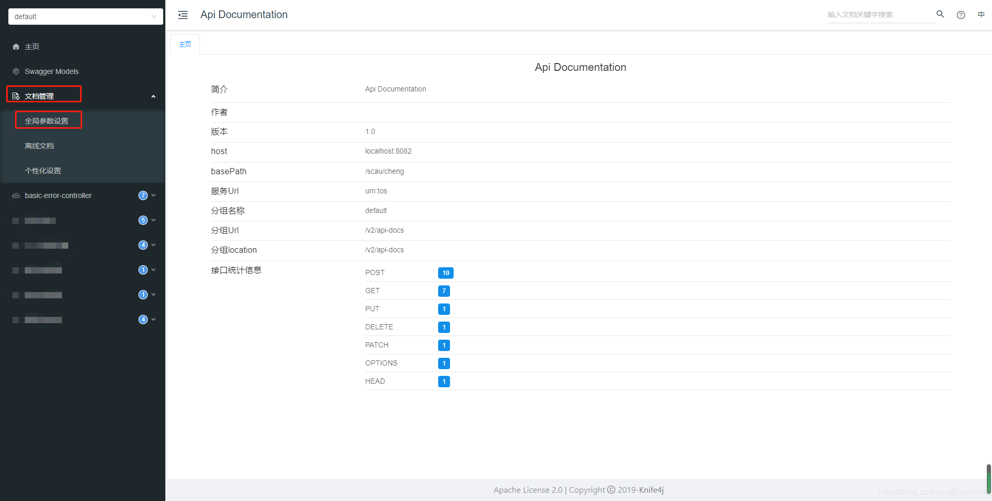992x501 pixels.
Task: Click the DELETE method label
Action: (379, 327)
